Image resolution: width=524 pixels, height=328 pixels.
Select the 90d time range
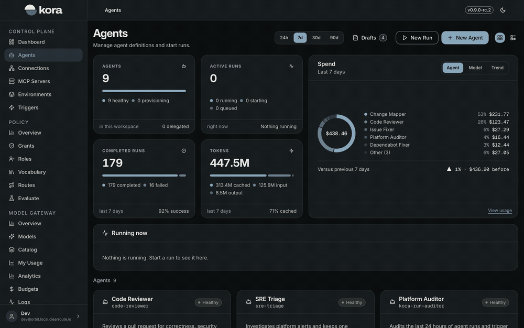click(334, 38)
